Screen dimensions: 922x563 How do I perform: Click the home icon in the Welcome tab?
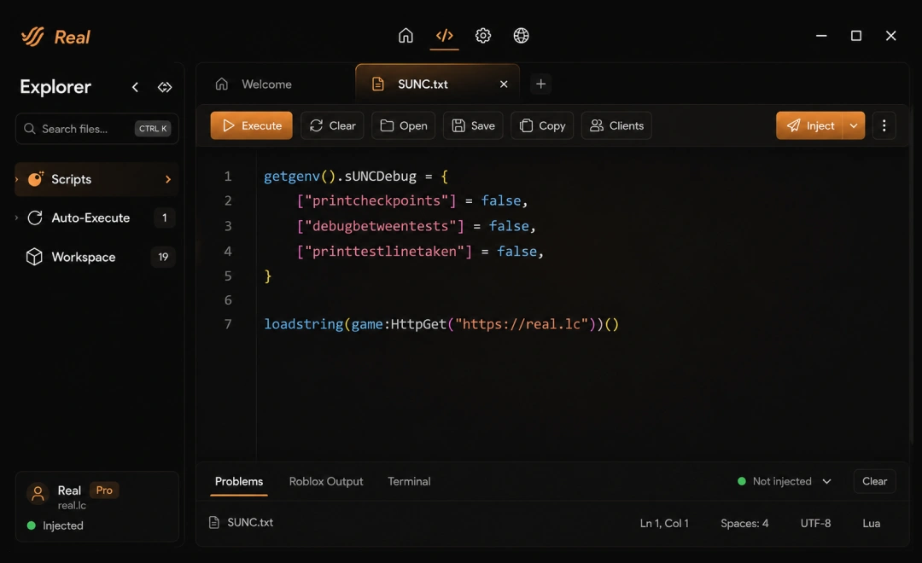click(x=222, y=84)
